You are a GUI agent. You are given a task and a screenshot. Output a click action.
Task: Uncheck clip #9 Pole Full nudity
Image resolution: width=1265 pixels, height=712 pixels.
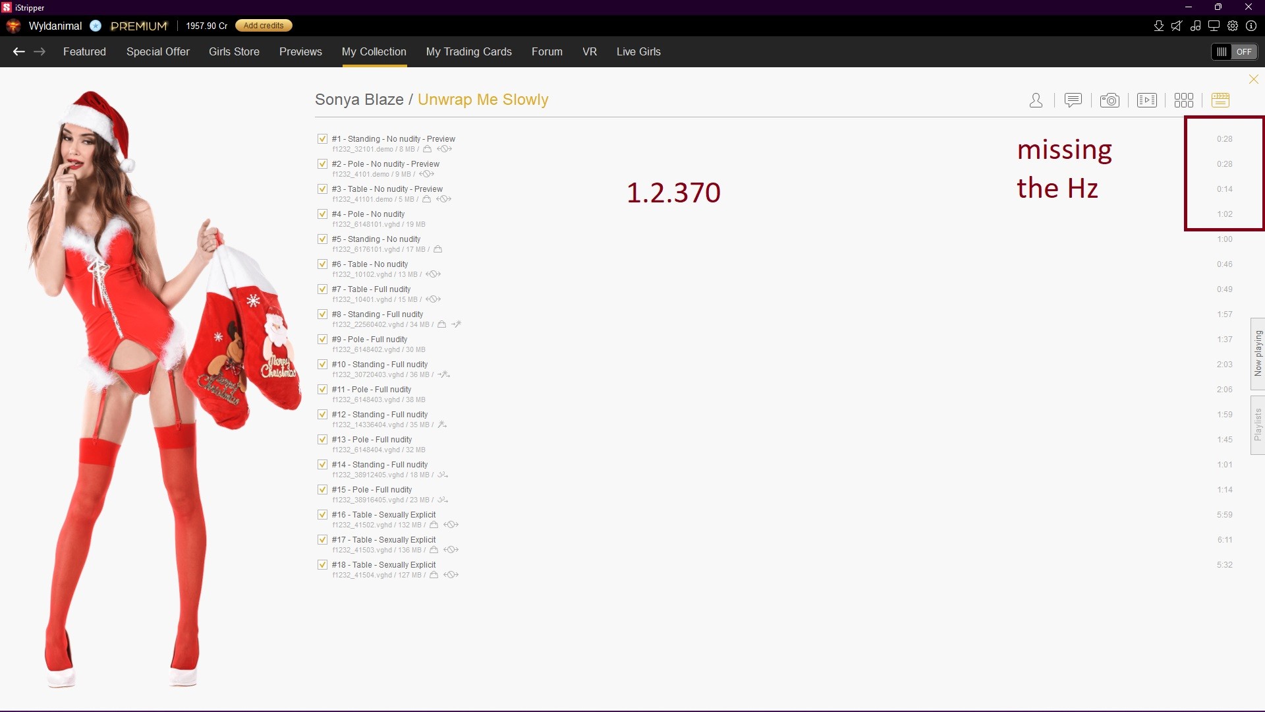click(x=322, y=340)
